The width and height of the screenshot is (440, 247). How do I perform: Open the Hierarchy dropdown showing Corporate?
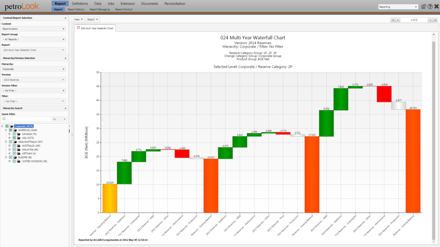(x=33, y=69)
